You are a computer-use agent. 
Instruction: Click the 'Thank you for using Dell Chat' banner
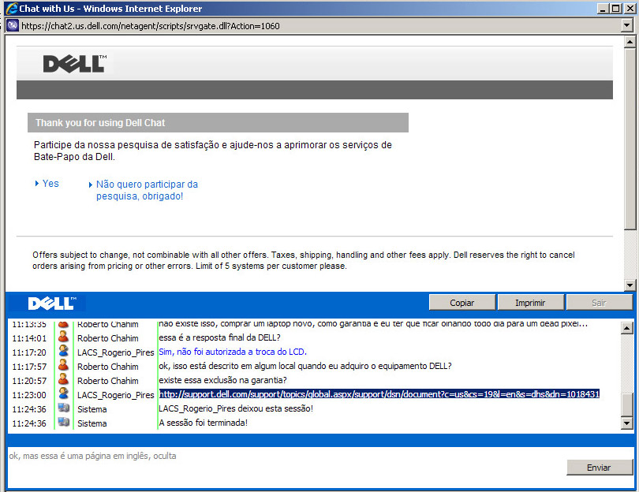(x=218, y=122)
